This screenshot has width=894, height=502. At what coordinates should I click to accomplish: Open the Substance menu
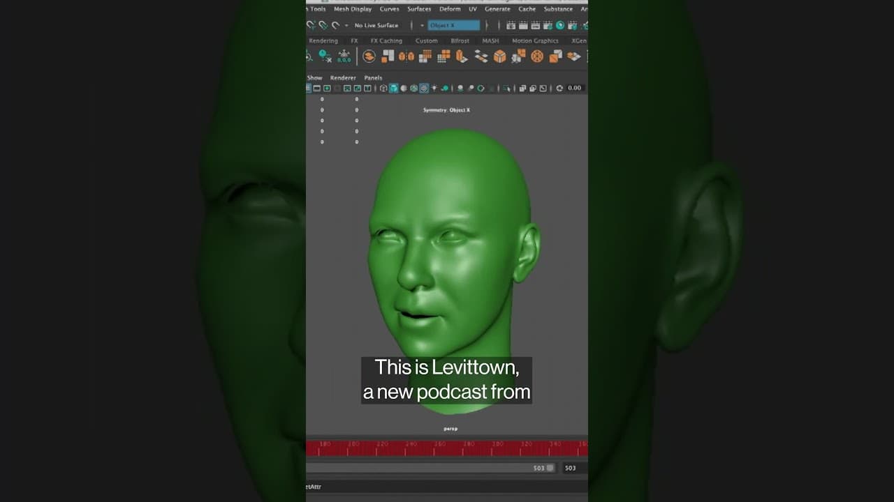pos(558,9)
